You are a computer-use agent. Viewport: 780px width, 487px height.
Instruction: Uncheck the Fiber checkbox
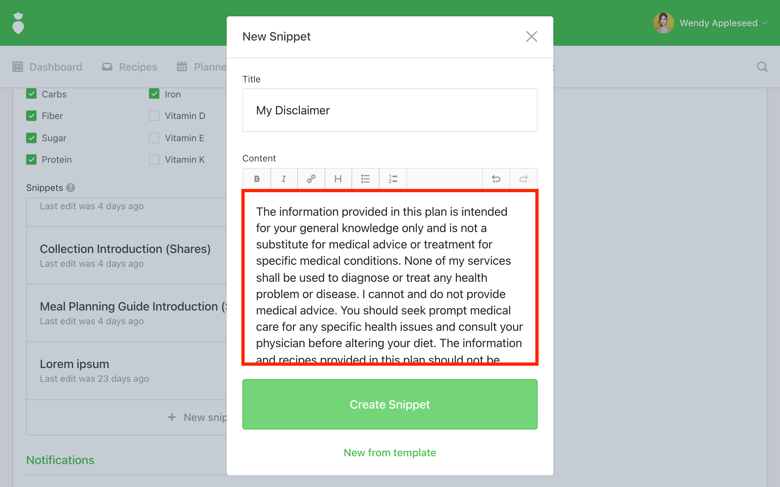pyautogui.click(x=31, y=116)
